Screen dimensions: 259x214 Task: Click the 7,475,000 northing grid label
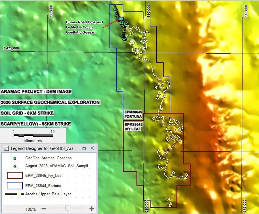coord(11,48)
